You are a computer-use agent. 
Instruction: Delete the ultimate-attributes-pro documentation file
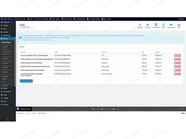178,59
